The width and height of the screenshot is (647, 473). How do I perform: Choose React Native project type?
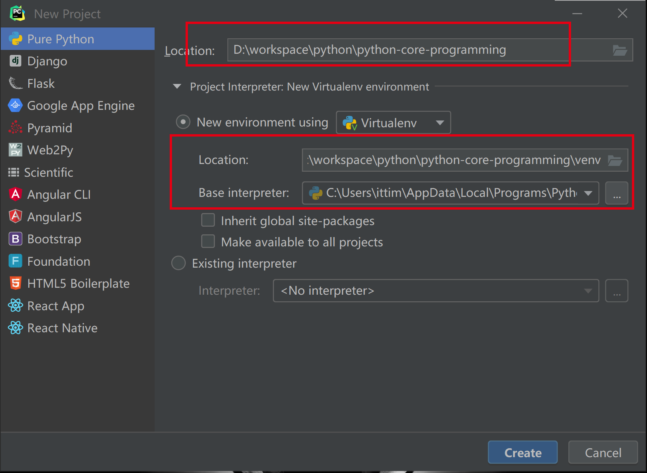(77, 328)
